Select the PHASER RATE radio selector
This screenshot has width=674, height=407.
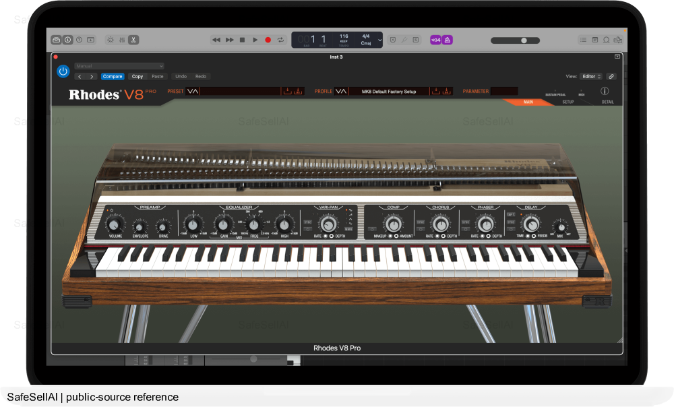point(483,236)
